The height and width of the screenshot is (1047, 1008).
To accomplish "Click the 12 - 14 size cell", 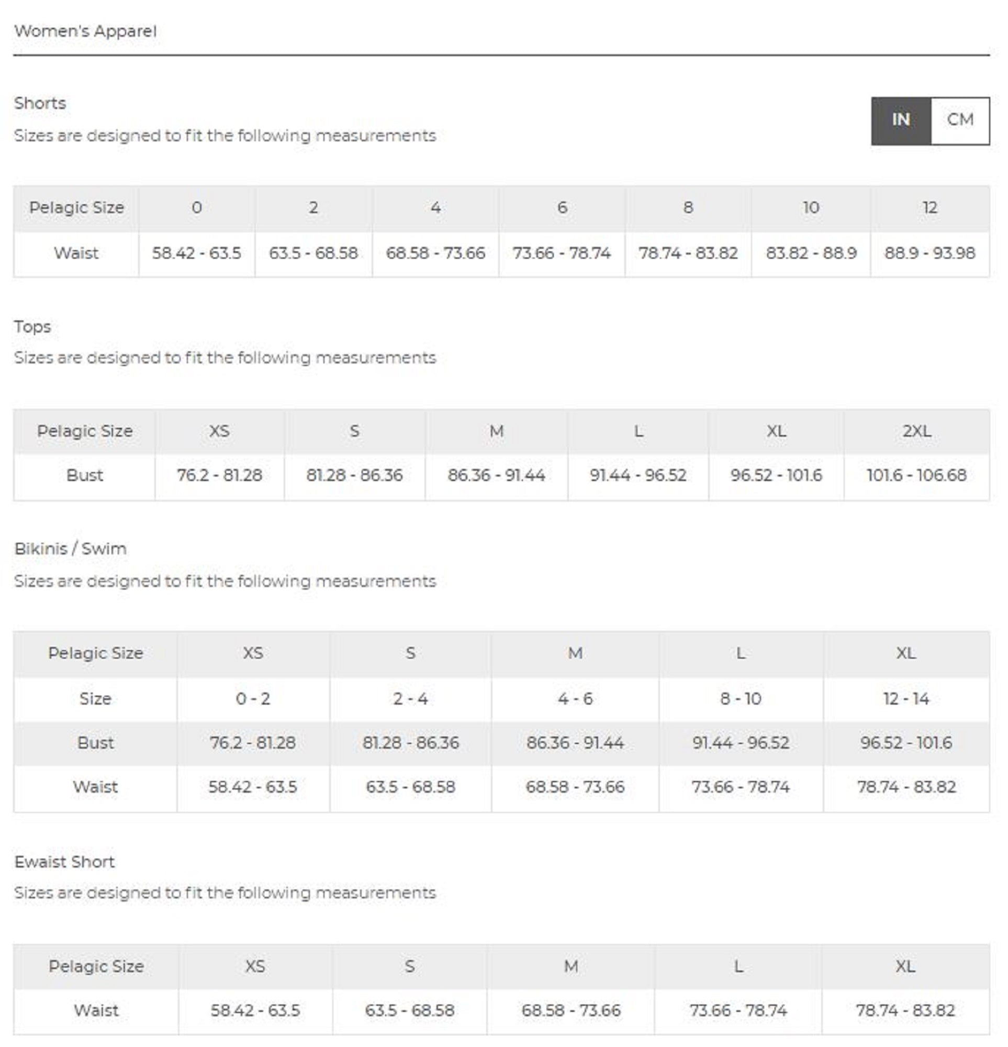I will click(906, 699).
